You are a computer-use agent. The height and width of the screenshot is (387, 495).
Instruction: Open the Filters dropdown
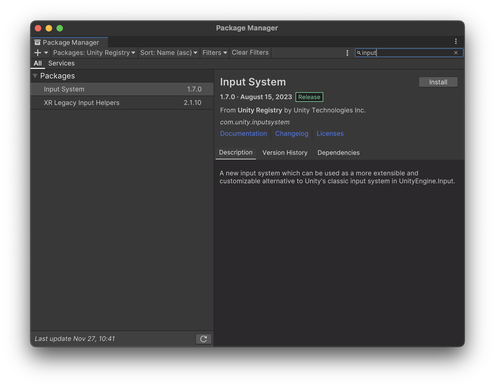(215, 53)
